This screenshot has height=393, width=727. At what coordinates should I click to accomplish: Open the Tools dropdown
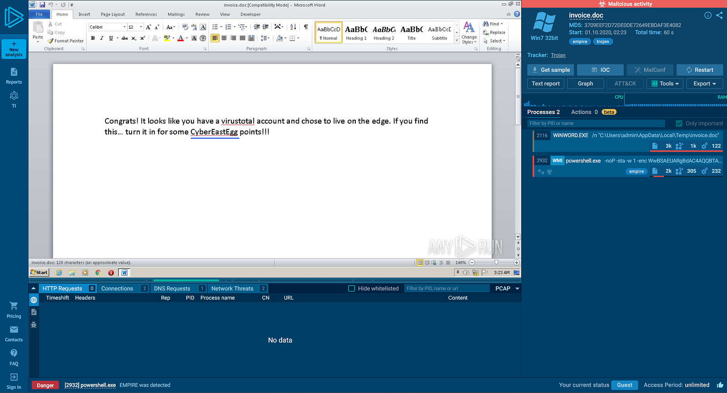point(665,84)
